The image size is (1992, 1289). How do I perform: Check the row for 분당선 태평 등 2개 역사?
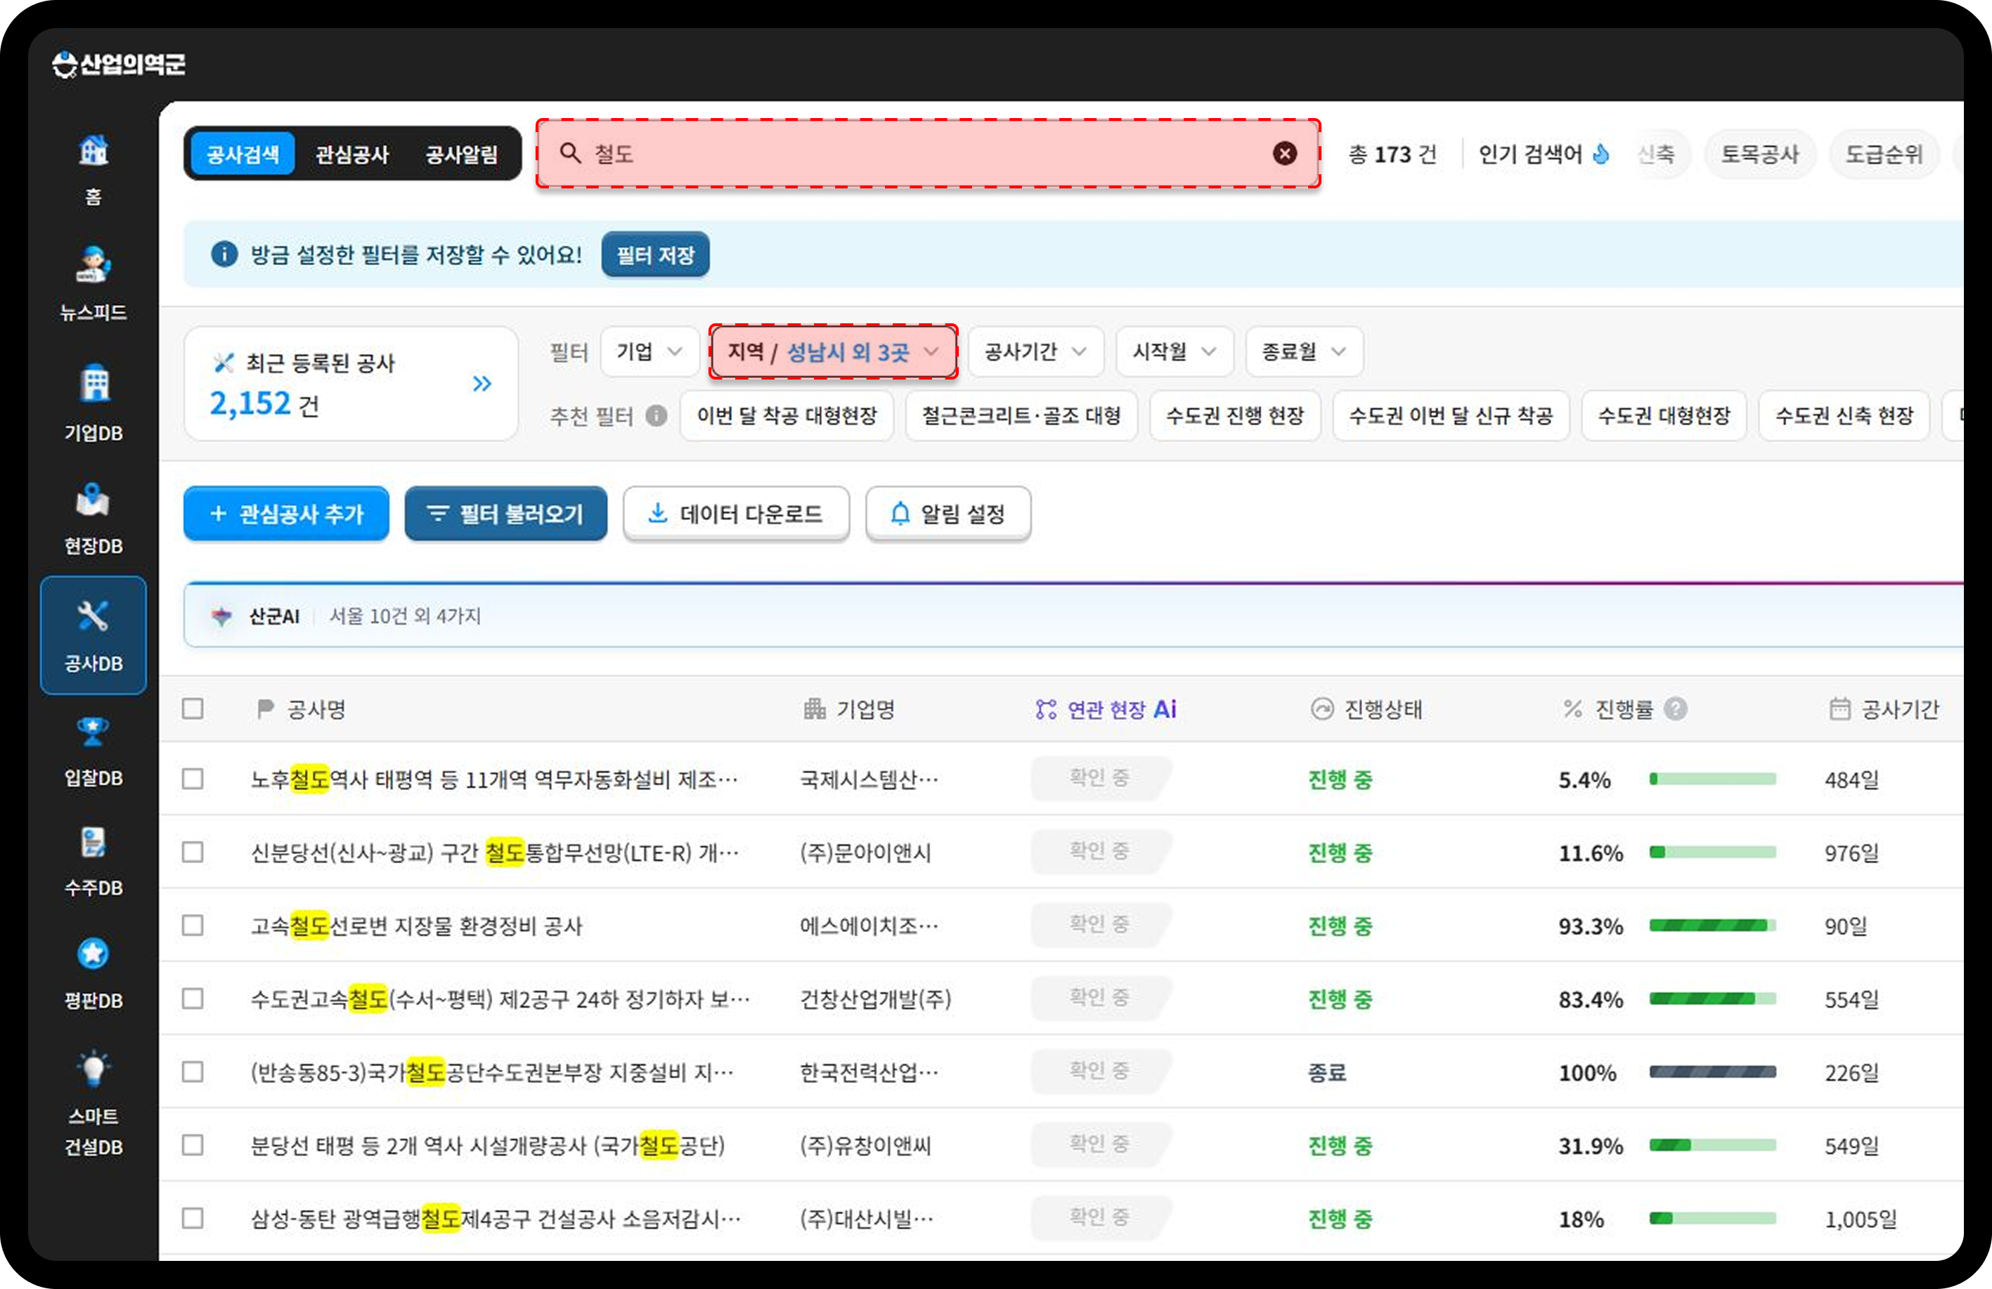pos(193,1145)
